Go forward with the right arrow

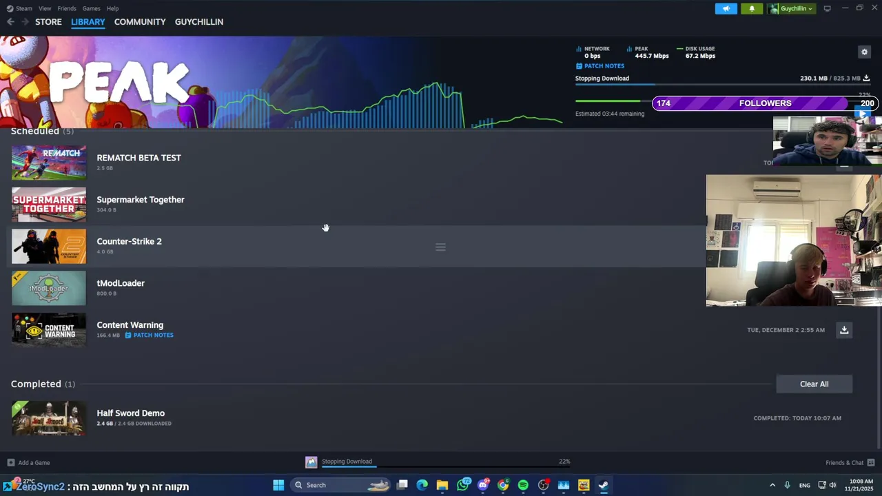tap(25, 22)
